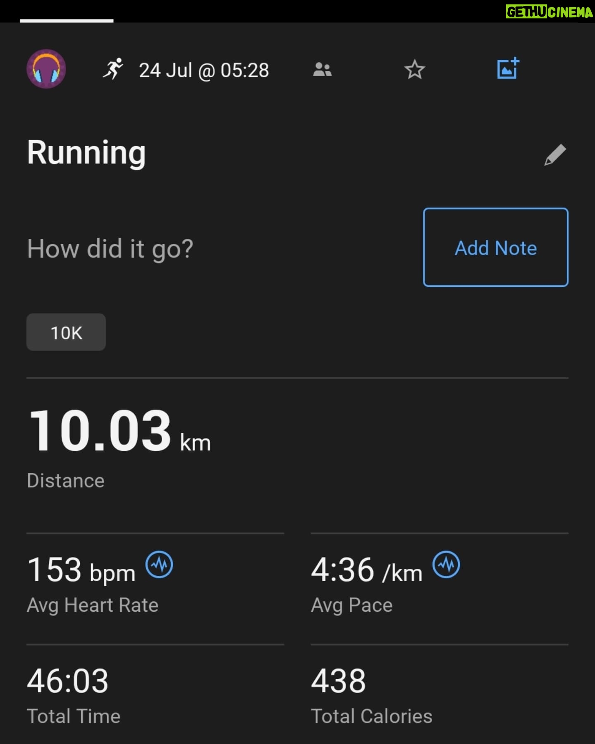Open the connections people icon
The width and height of the screenshot is (595, 744).
point(322,69)
